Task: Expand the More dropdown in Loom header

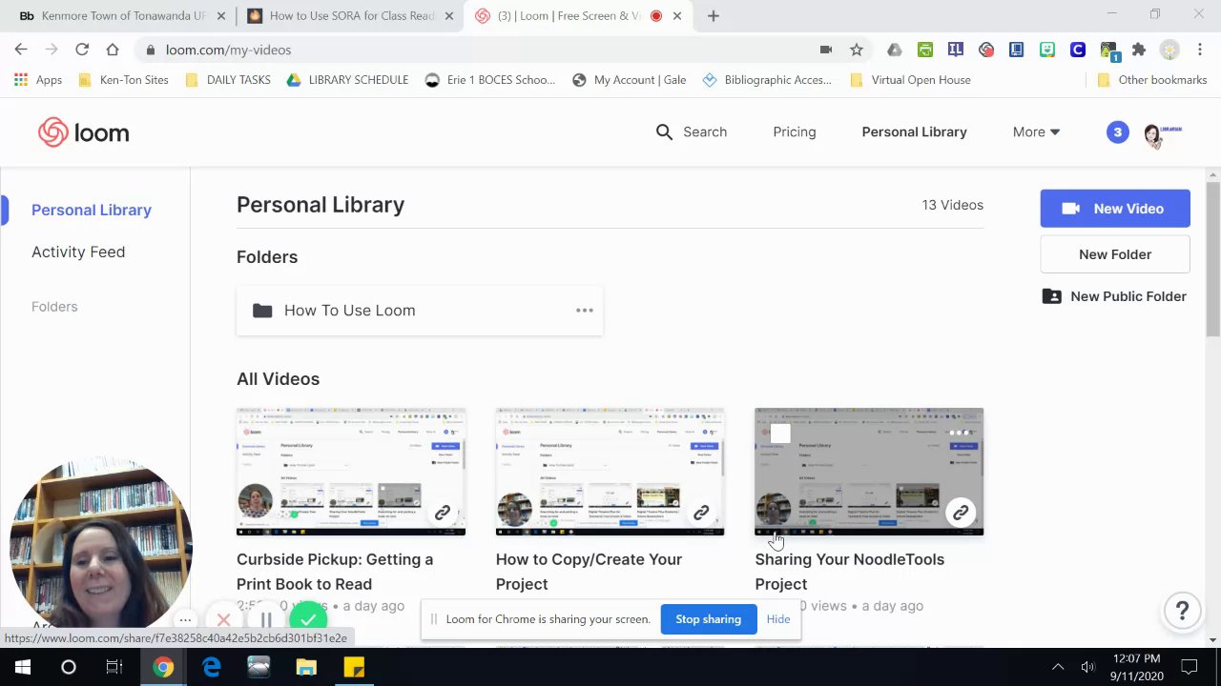Action: 1036,131
